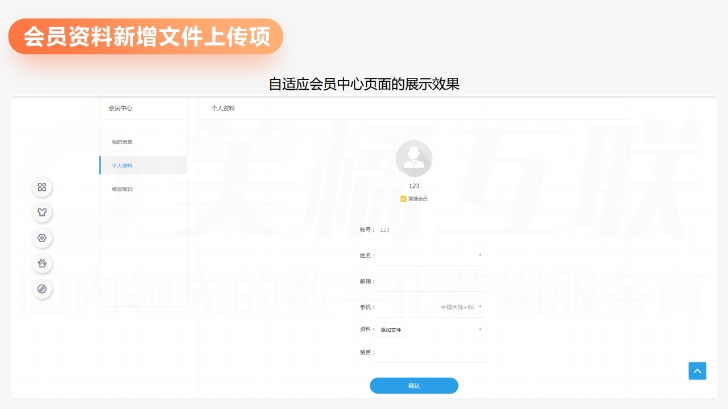Click the yellow 普通会员 level badge
Image resolution: width=728 pixels, height=409 pixels.
pos(414,199)
